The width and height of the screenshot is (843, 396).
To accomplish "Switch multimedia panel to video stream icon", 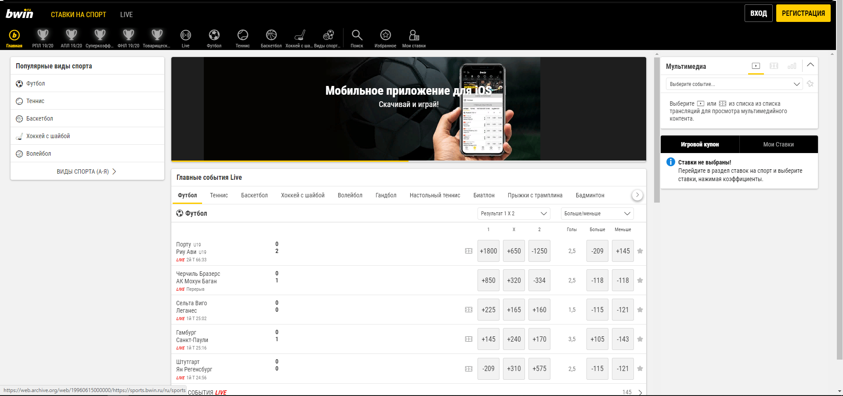I will click(x=756, y=66).
